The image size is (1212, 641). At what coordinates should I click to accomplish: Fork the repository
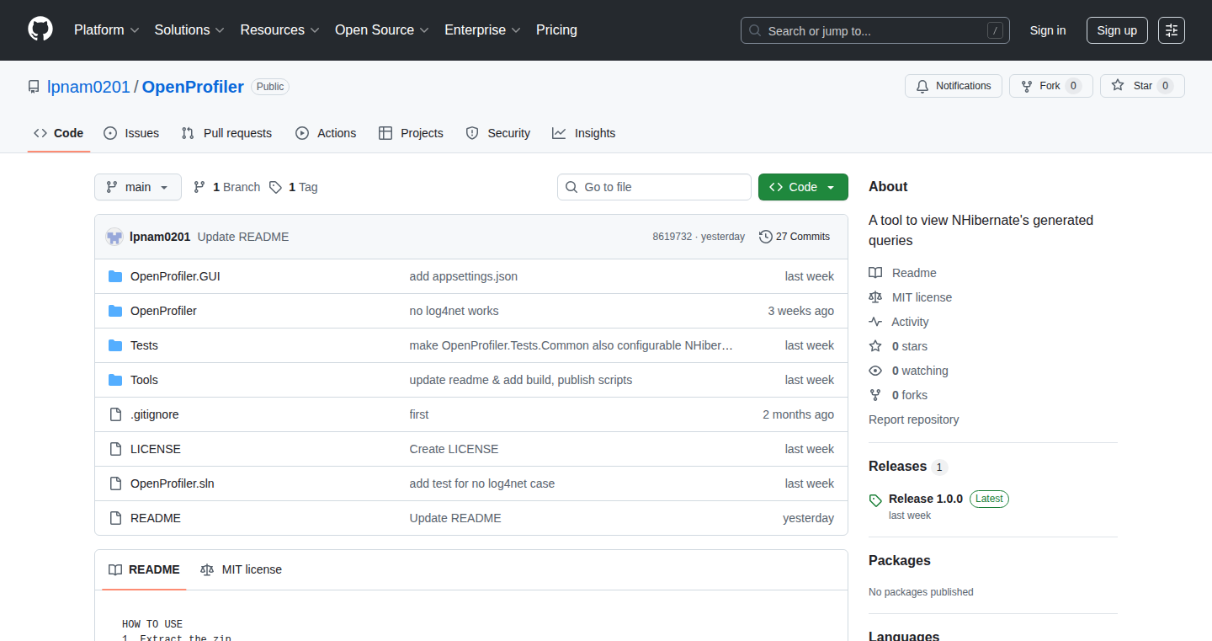point(1051,86)
